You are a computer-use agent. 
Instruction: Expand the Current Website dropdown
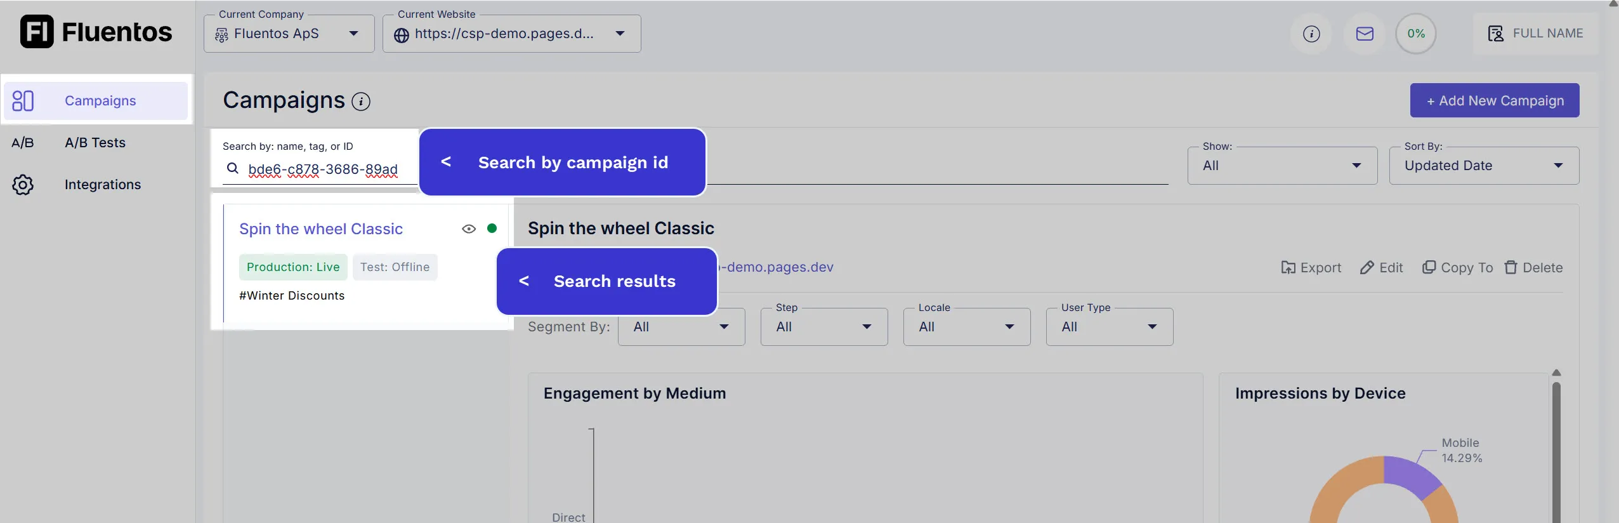pos(512,34)
